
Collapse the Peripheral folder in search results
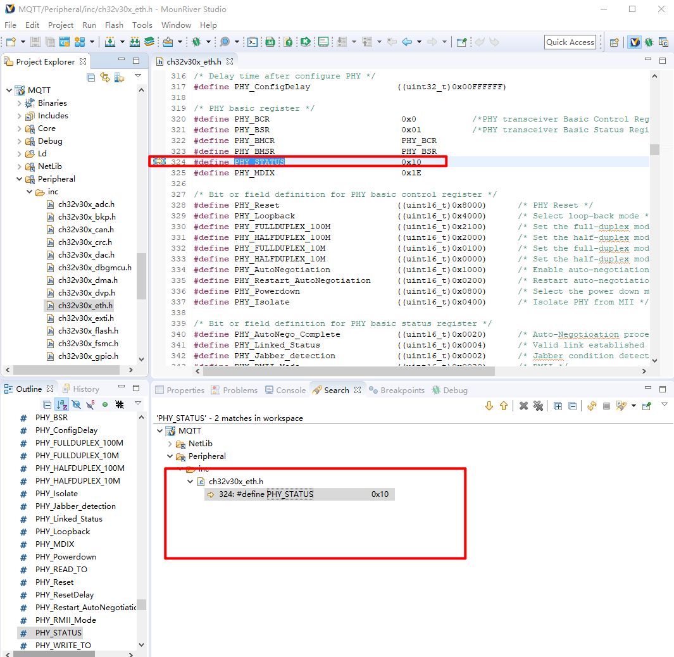[170, 456]
